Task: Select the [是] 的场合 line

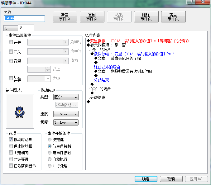Action: (100, 50)
